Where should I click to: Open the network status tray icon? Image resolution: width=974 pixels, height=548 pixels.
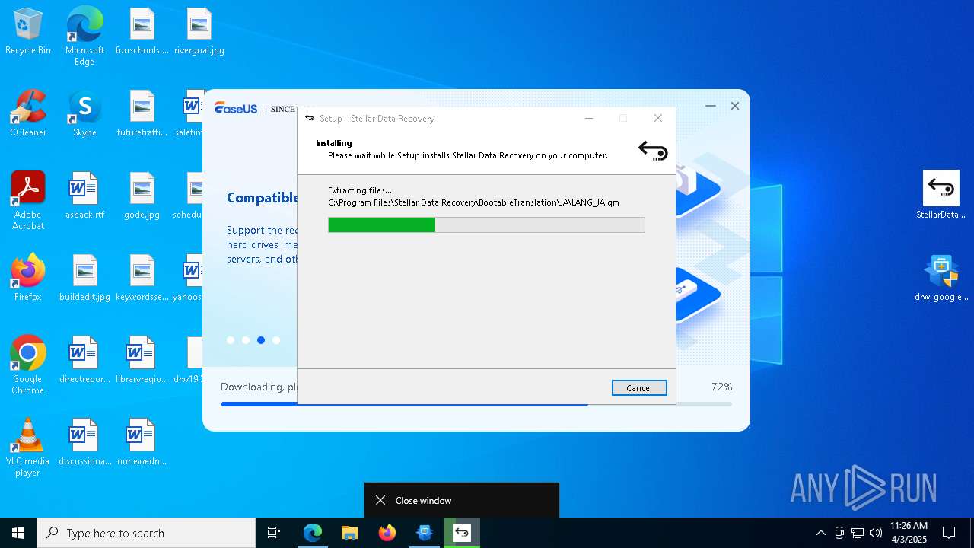tap(858, 533)
